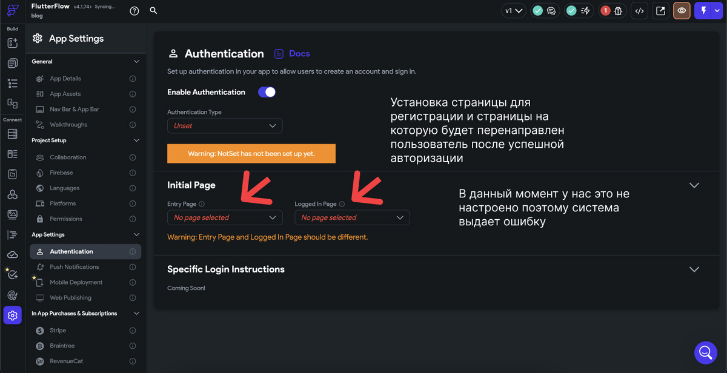727x373 pixels.
Task: Open Web Publishing settings
Action: tap(85, 298)
